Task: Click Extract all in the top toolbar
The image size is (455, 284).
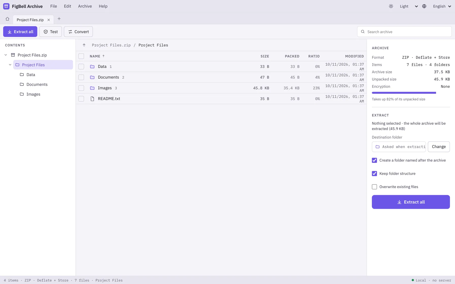Action: coord(20,32)
